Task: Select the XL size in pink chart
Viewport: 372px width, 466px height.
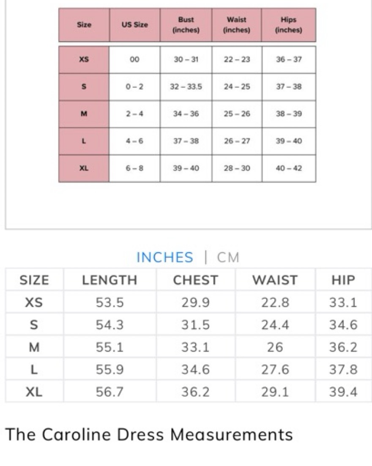Action: [84, 168]
